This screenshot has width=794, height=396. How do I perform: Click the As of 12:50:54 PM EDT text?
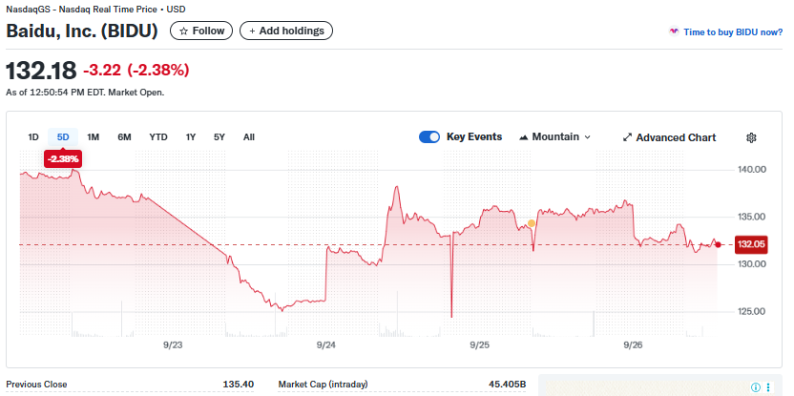coord(85,93)
